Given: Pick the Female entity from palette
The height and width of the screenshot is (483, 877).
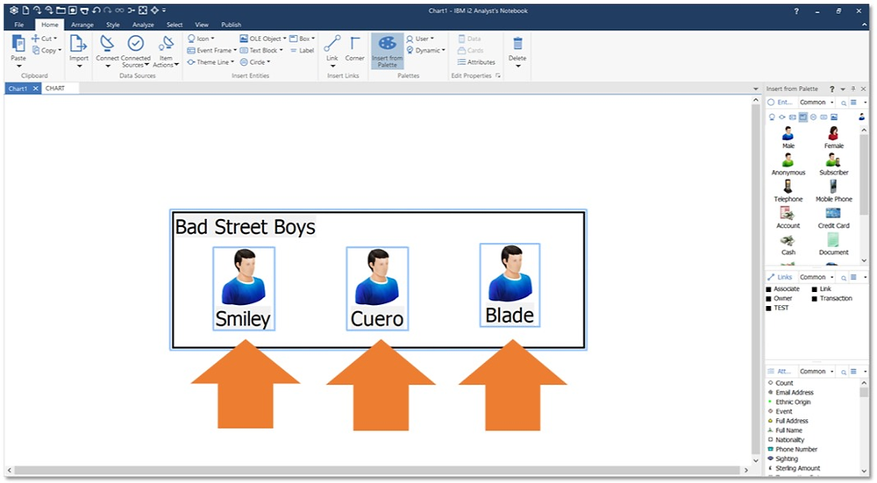Looking at the screenshot, I should [x=833, y=138].
